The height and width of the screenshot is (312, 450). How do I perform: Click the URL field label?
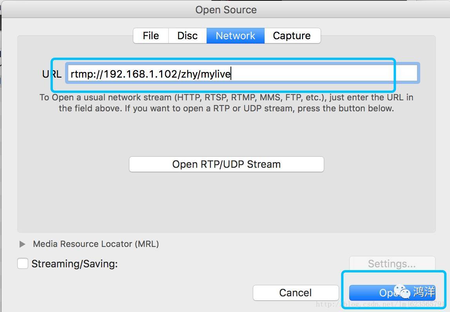tap(52, 74)
